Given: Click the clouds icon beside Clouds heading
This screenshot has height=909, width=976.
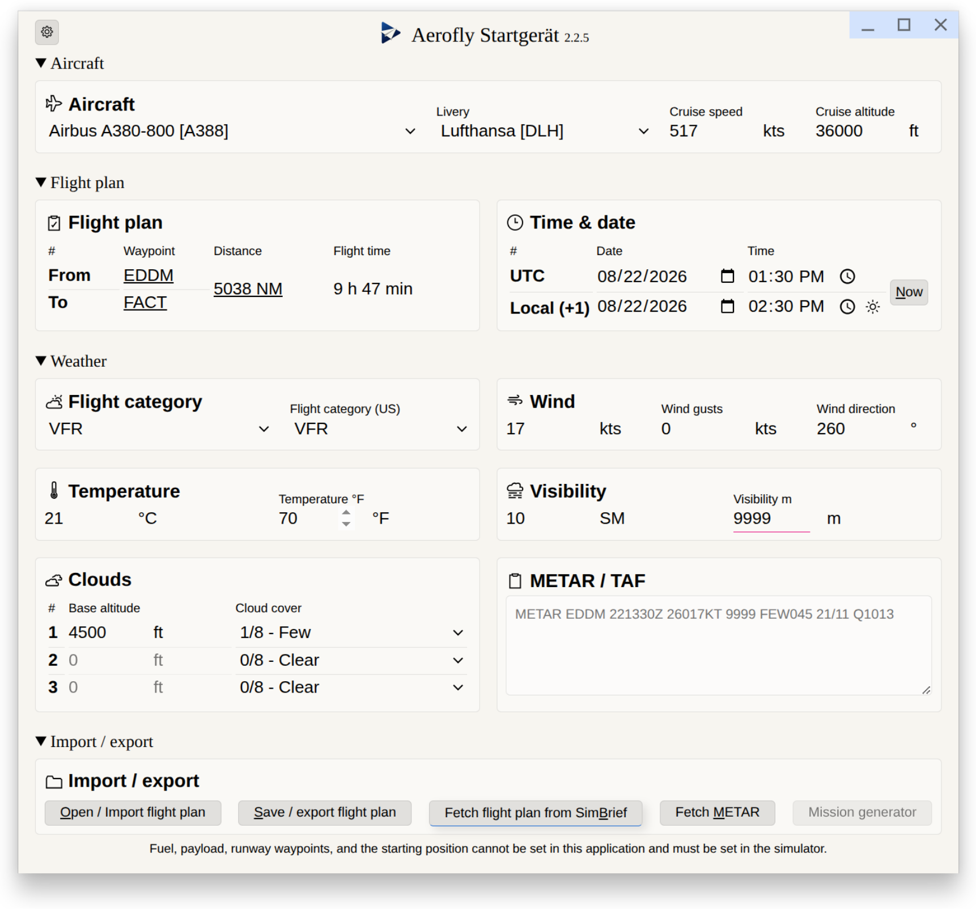Looking at the screenshot, I should pos(54,580).
